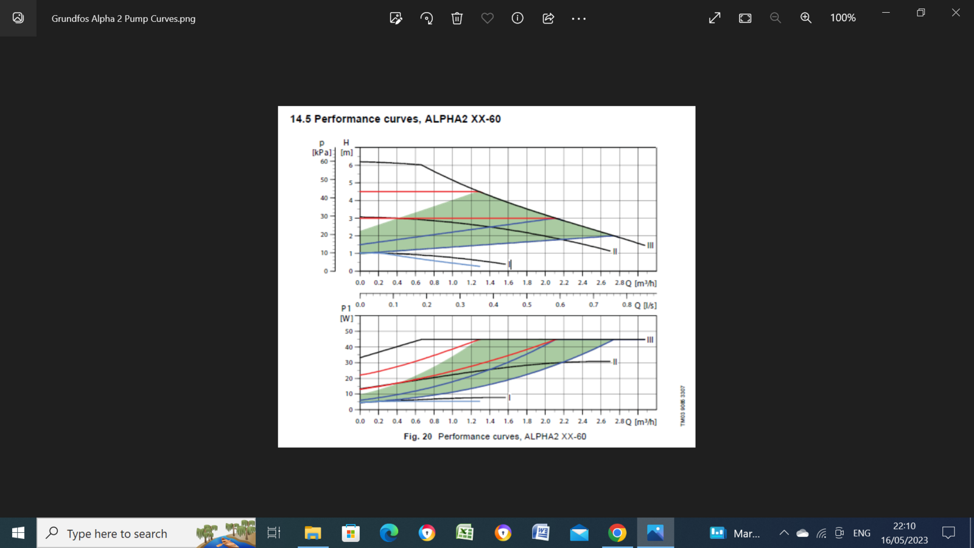Open File Explorer from the taskbar
Screen dimensions: 974x548
pos(313,533)
